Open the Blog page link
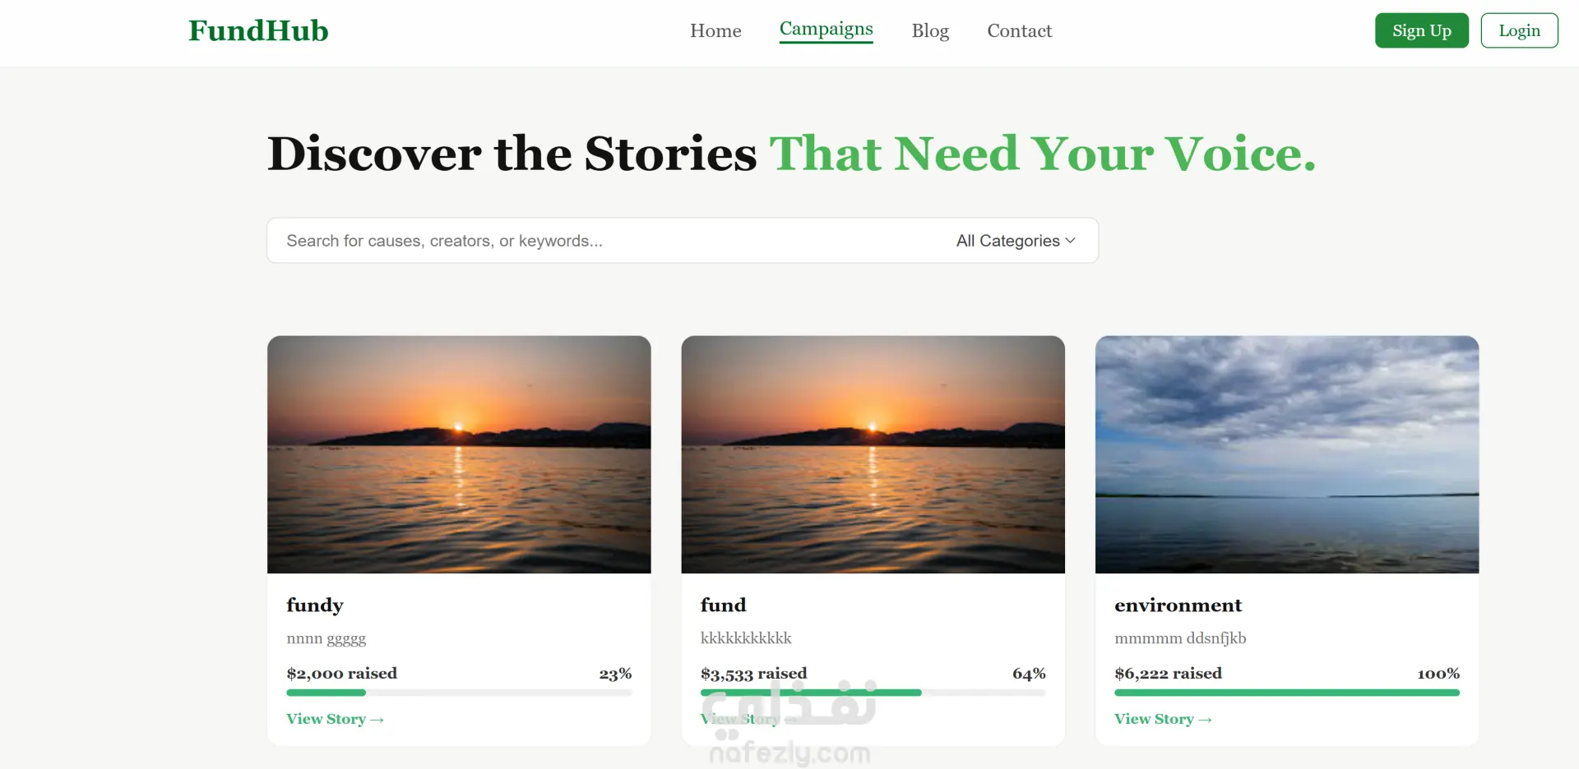 [x=930, y=31]
